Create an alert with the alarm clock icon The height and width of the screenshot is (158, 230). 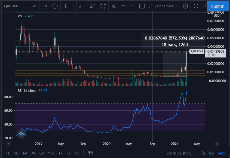tap(103, 6)
